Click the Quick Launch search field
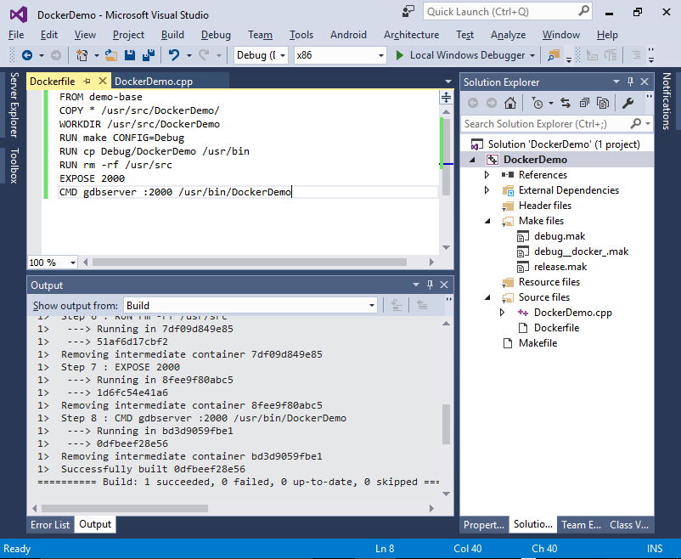Viewport: 681px width, 559px height. 501,12
